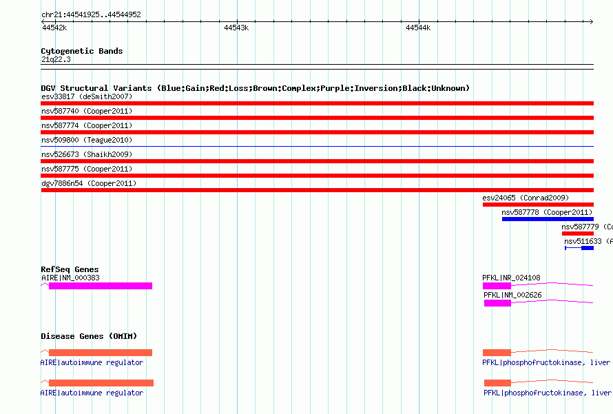Click the upper orange AIRE disease gene bar
The image size is (613, 414).
[x=101, y=353]
